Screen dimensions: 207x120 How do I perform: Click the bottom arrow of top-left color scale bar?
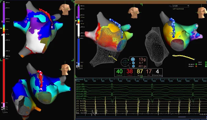click(x=4, y=58)
